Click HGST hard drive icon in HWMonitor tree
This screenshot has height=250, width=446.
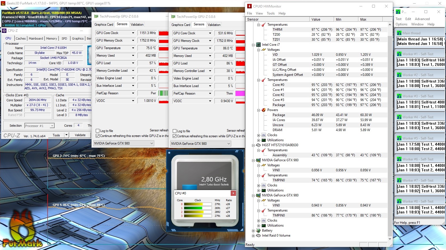point(258,145)
